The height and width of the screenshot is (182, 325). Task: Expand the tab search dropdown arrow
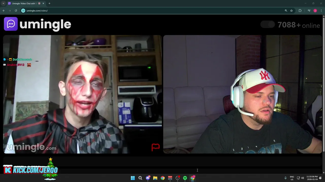click(x=3, y=4)
